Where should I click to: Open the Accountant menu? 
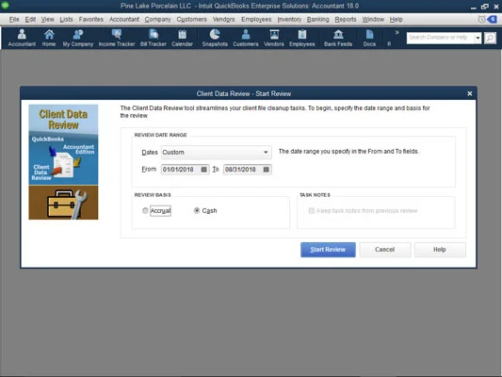coord(124,19)
